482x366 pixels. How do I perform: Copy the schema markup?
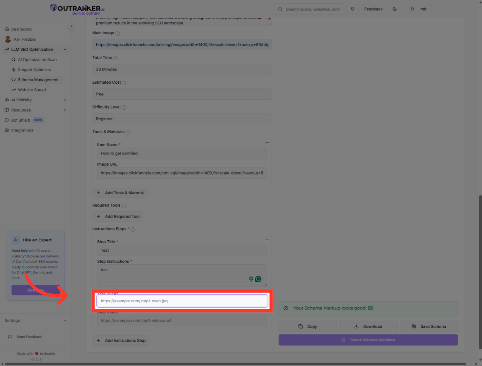pyautogui.click(x=308, y=327)
